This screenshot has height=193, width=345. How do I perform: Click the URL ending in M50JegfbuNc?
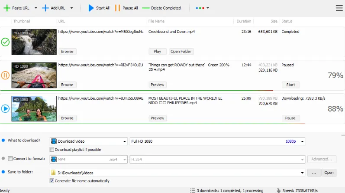[101, 32]
